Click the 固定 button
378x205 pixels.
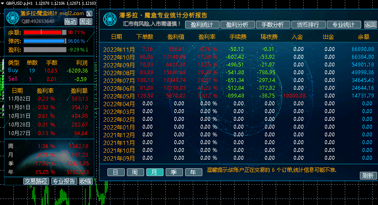[85, 22]
